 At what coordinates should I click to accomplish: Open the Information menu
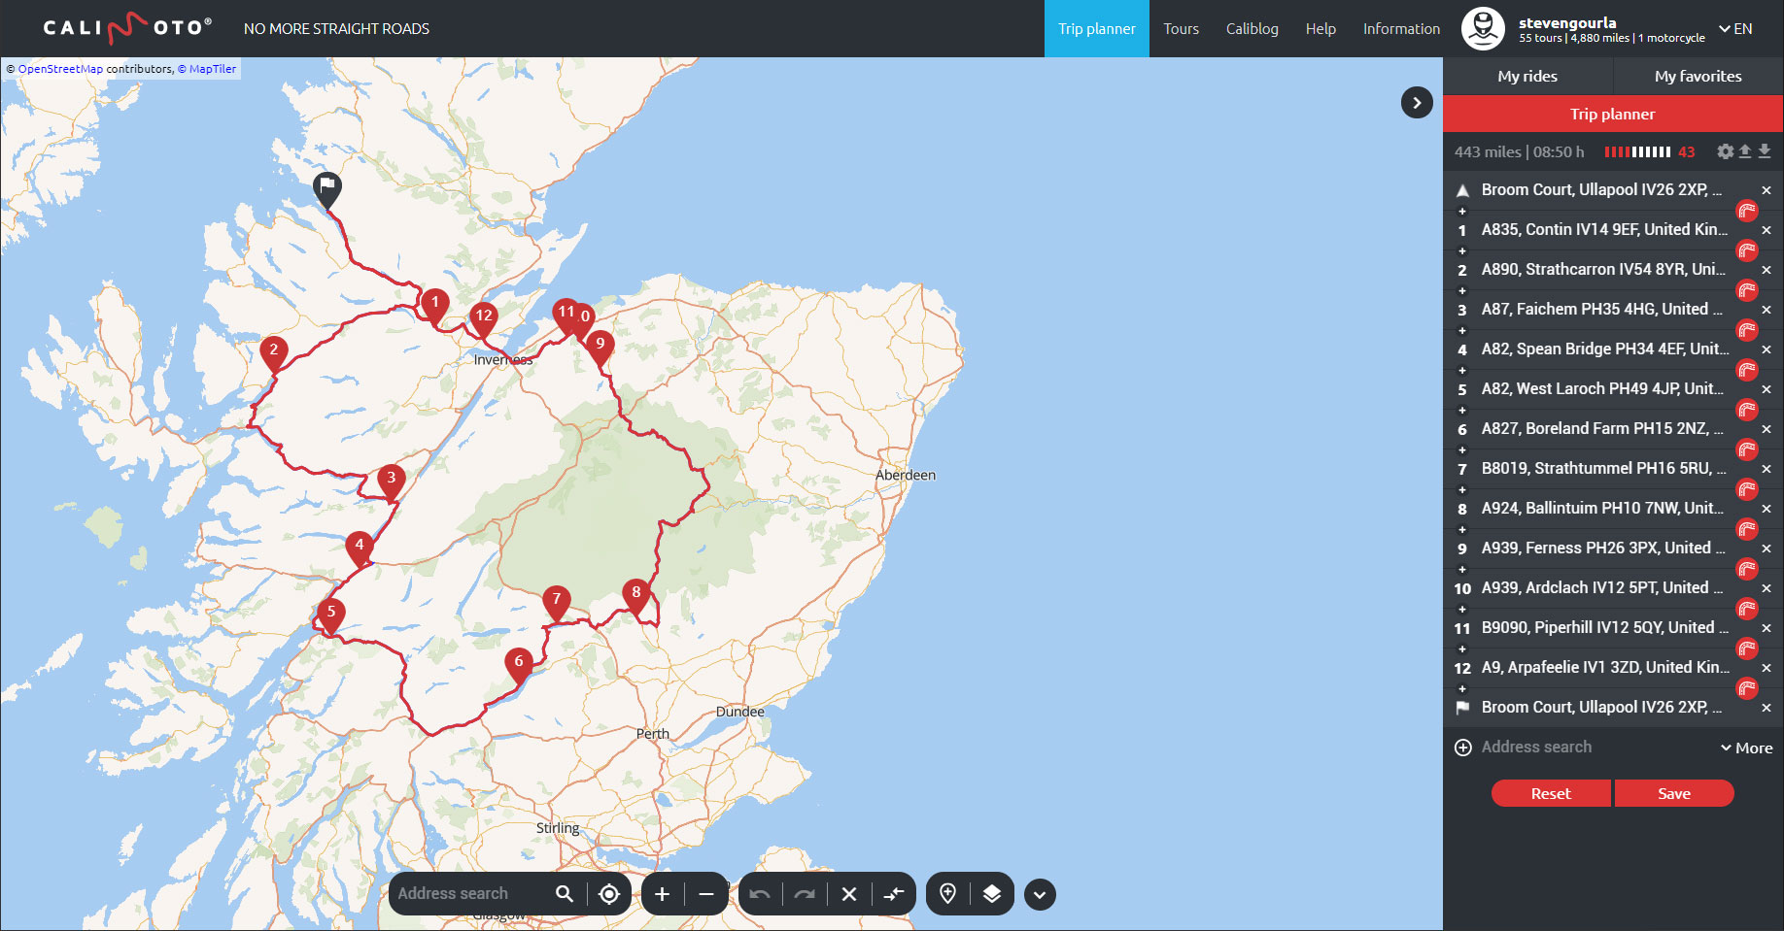click(1401, 29)
